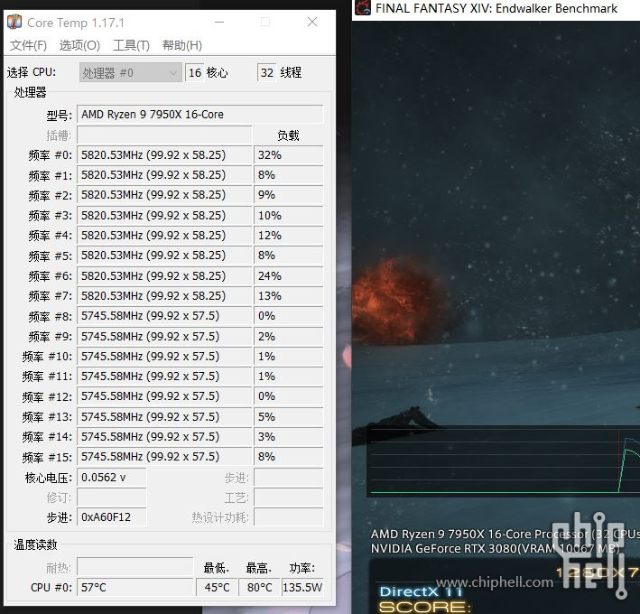The height and width of the screenshot is (614, 640).
Task: Click the DirectX 11 label in benchmark
Action: (422, 591)
